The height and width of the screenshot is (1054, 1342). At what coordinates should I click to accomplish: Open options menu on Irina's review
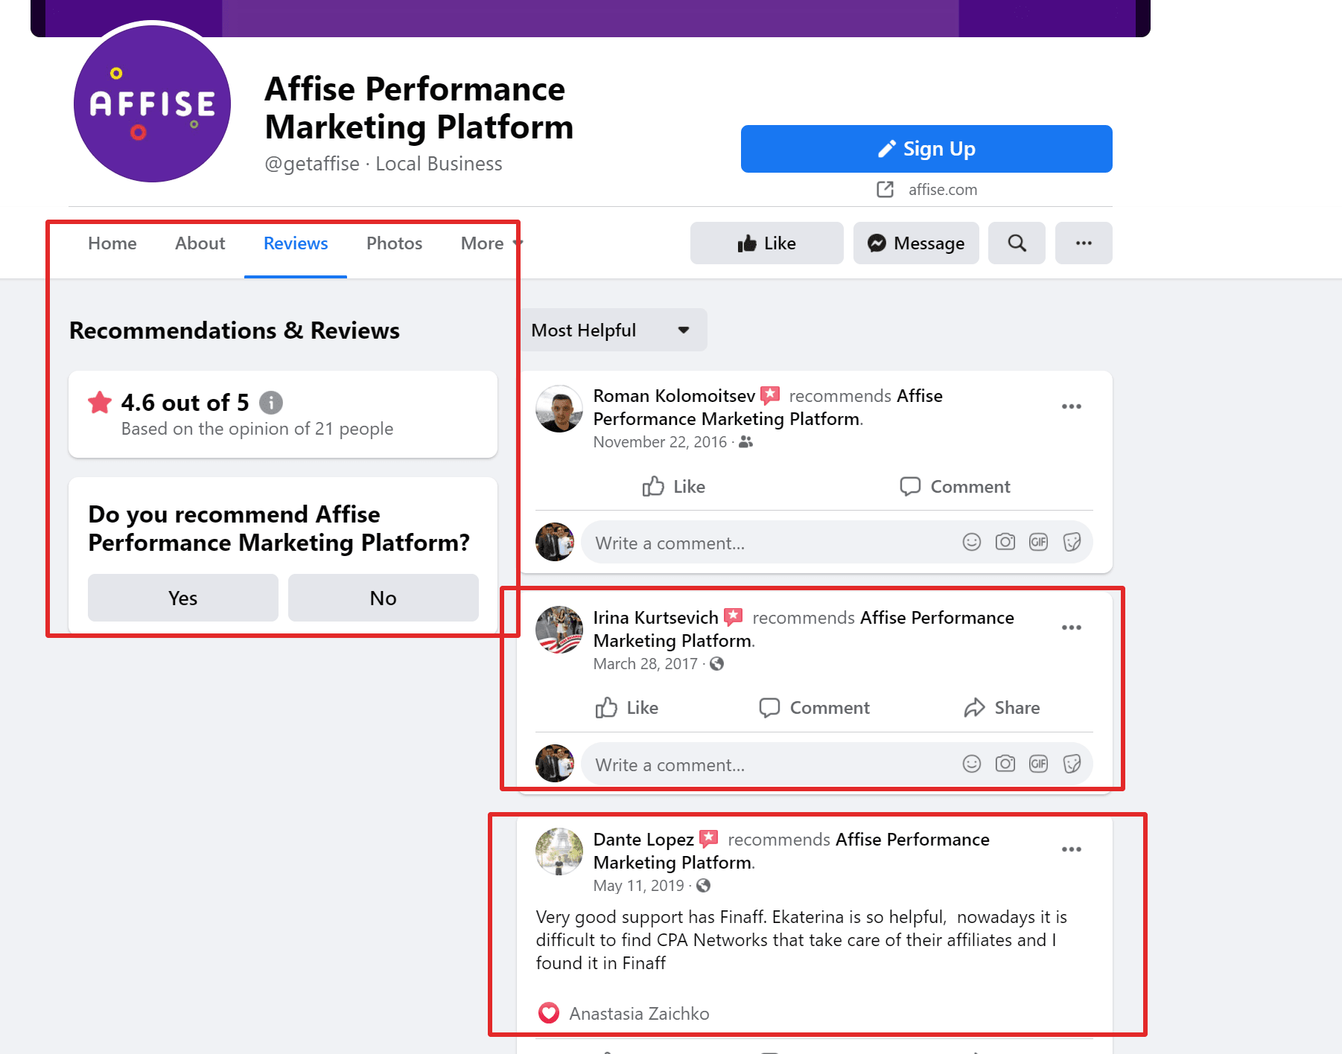click(1072, 627)
